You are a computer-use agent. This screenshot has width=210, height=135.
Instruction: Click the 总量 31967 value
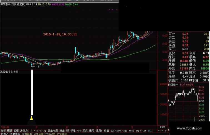[184, 65]
